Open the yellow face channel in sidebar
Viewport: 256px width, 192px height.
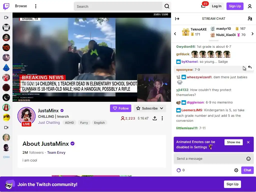point(6,117)
